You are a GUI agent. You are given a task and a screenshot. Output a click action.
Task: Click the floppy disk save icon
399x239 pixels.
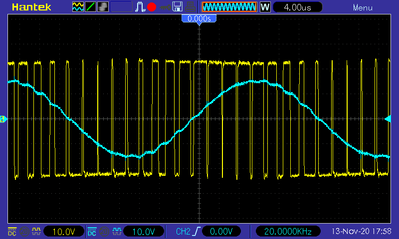point(178,6)
